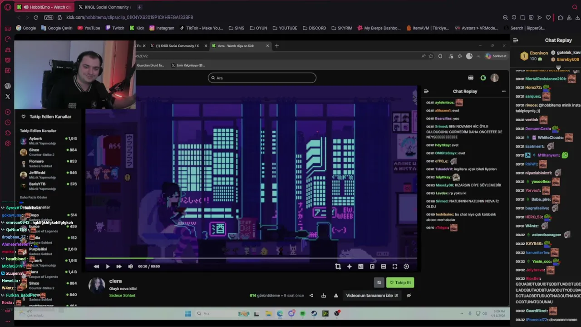
Task: Open profile avatar menu in Kick header
Action: (x=494, y=78)
